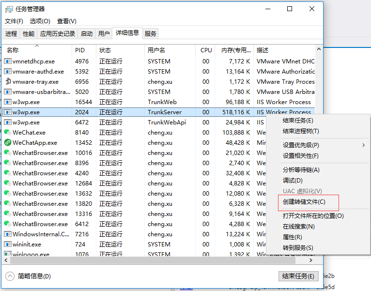Choose 属性(R) in the context menu
Viewport: 371px width, 291px height.
coord(293,237)
